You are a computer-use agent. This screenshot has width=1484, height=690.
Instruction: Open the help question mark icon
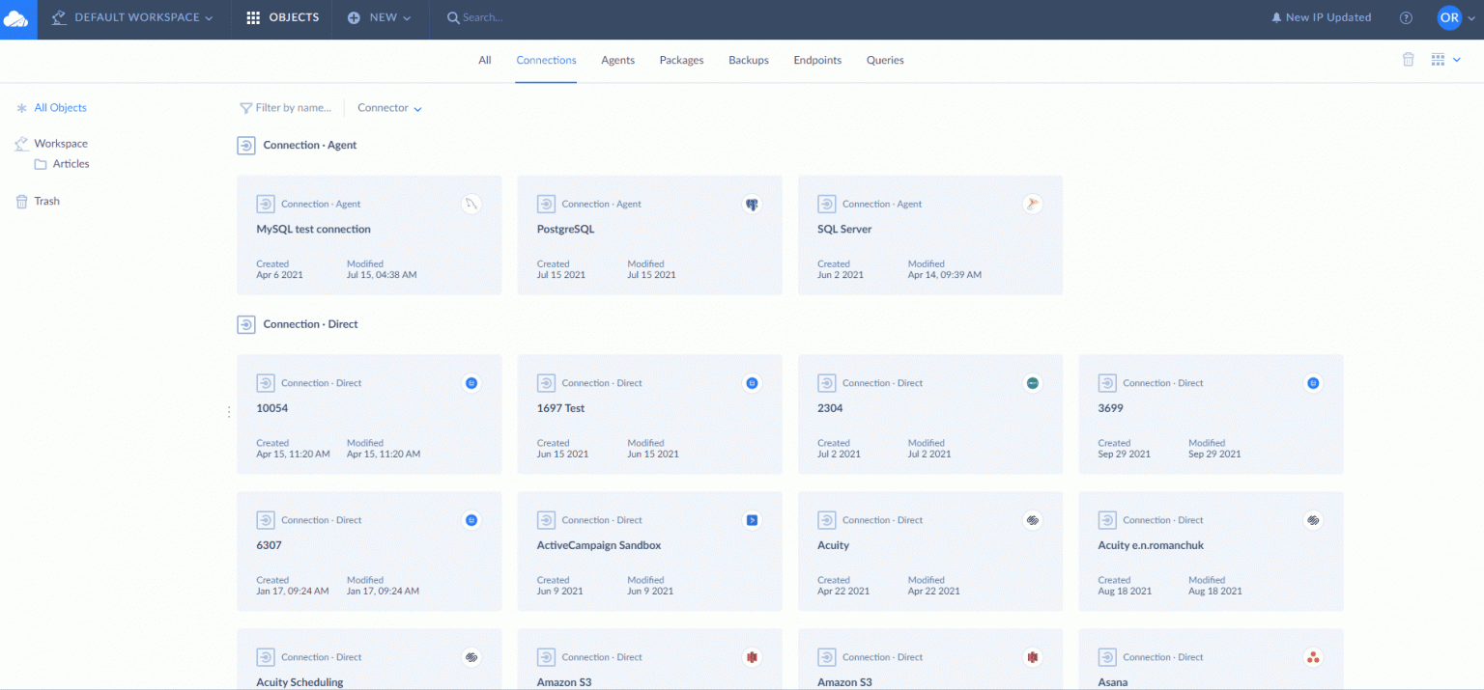(1406, 18)
